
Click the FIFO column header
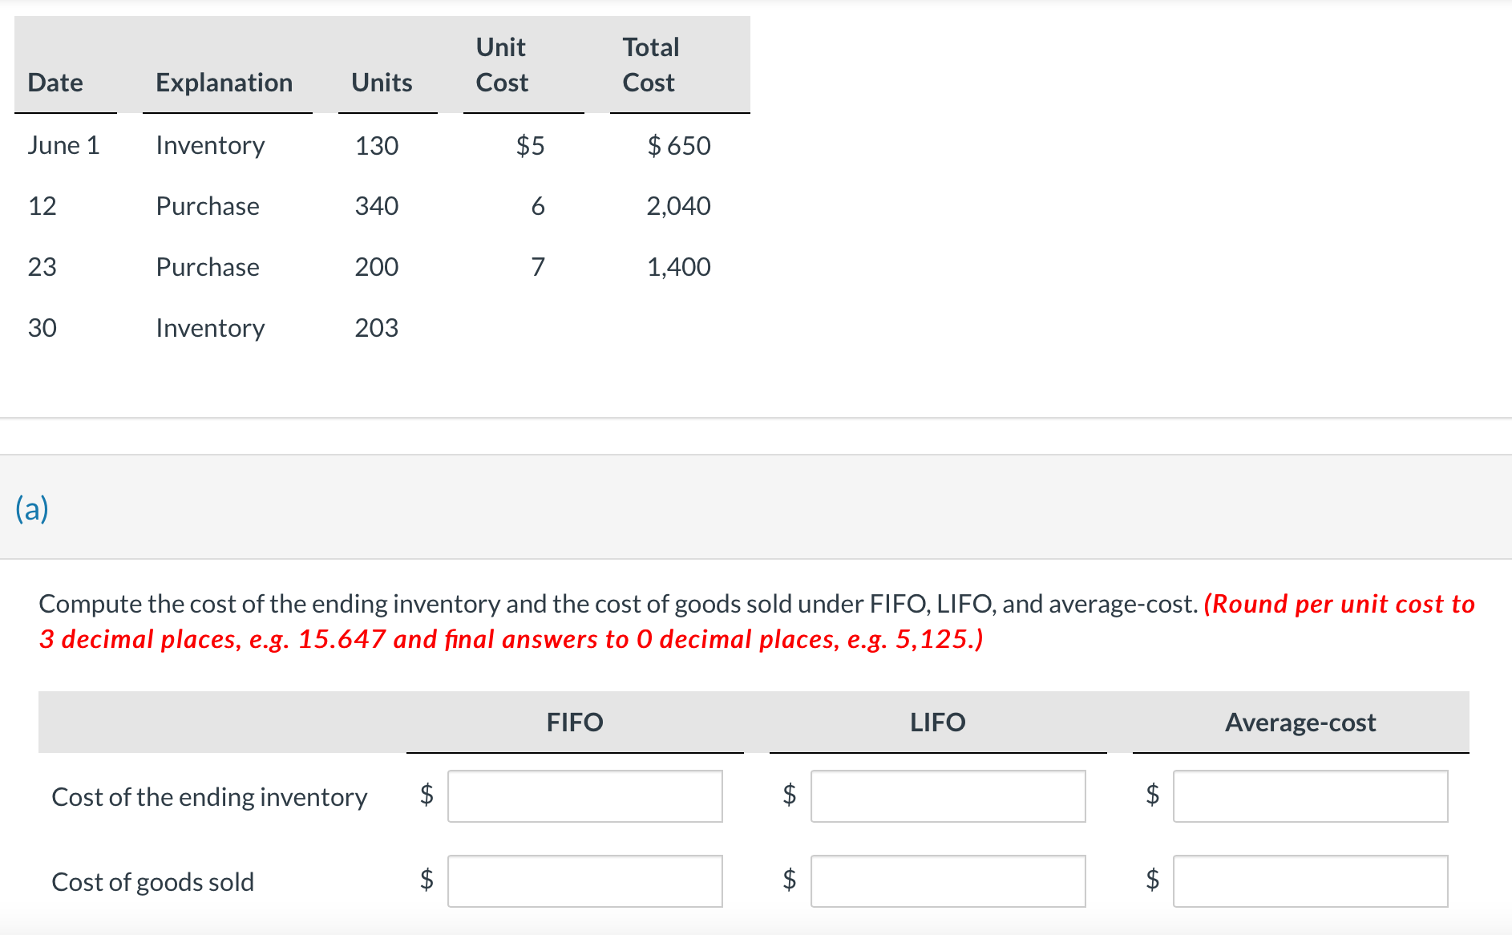click(574, 722)
